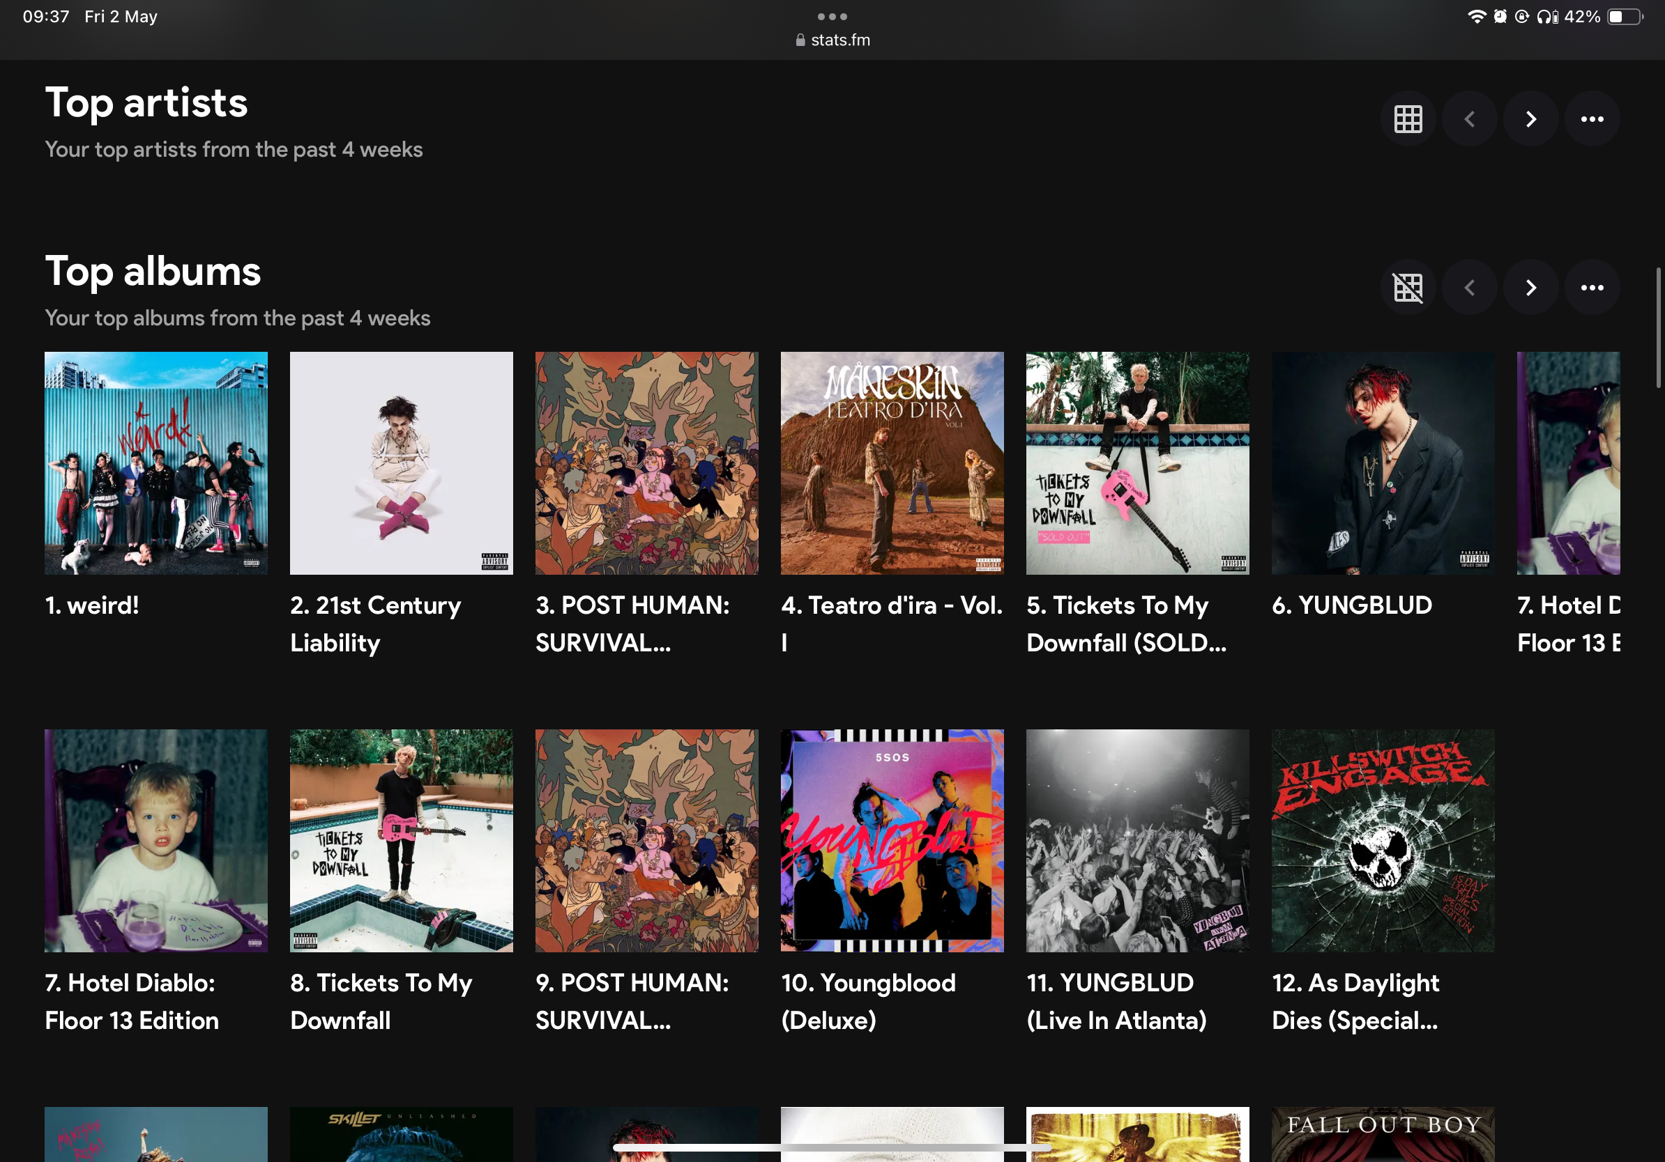Viewport: 1665px width, 1162px height.
Task: Click the '1. weird!' album title
Action: [x=92, y=605]
